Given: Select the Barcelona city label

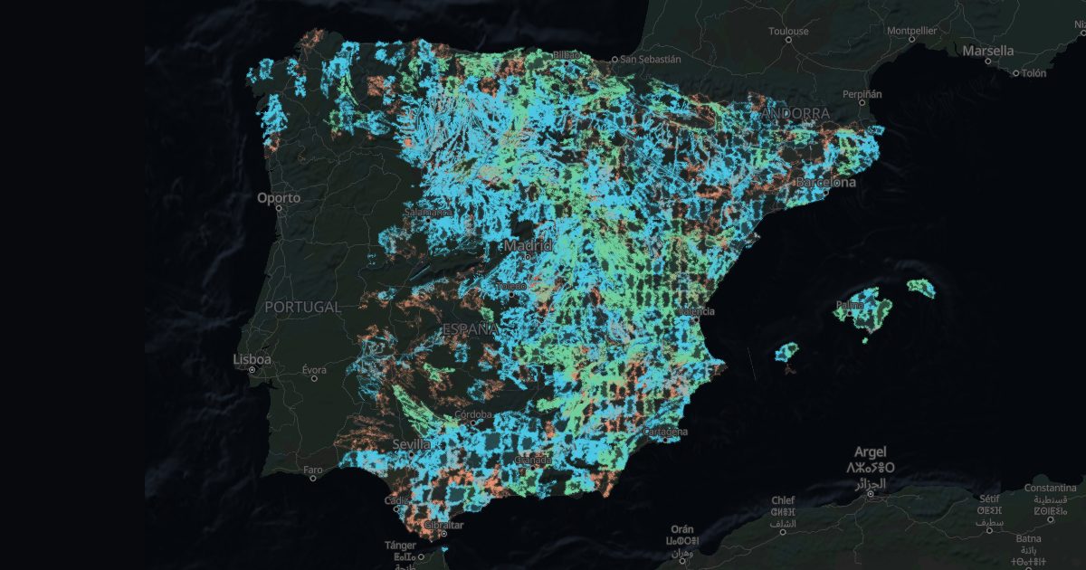Looking at the screenshot, I should click(825, 182).
